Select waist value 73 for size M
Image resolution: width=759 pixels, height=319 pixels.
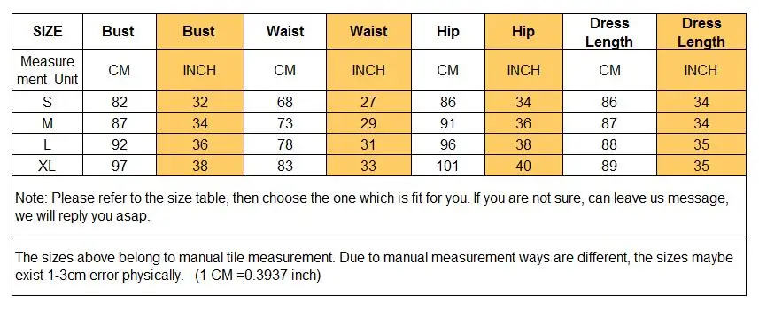[x=285, y=123]
